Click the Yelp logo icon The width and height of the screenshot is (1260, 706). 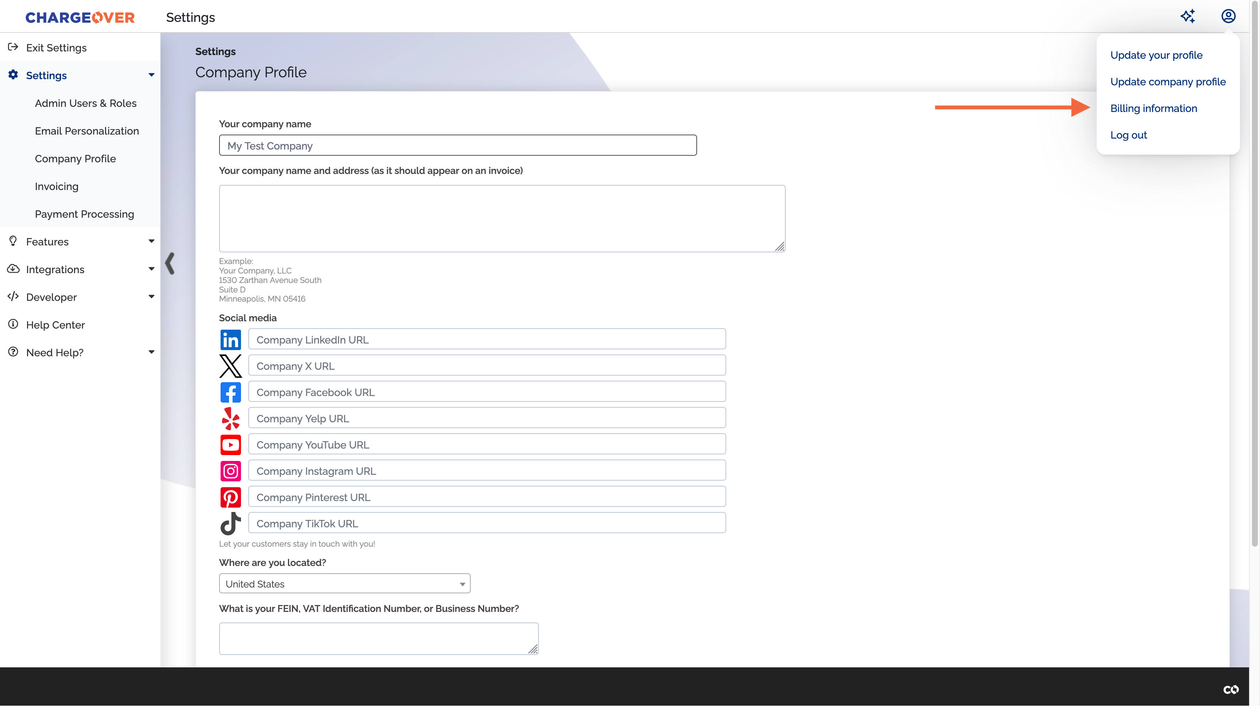(230, 418)
